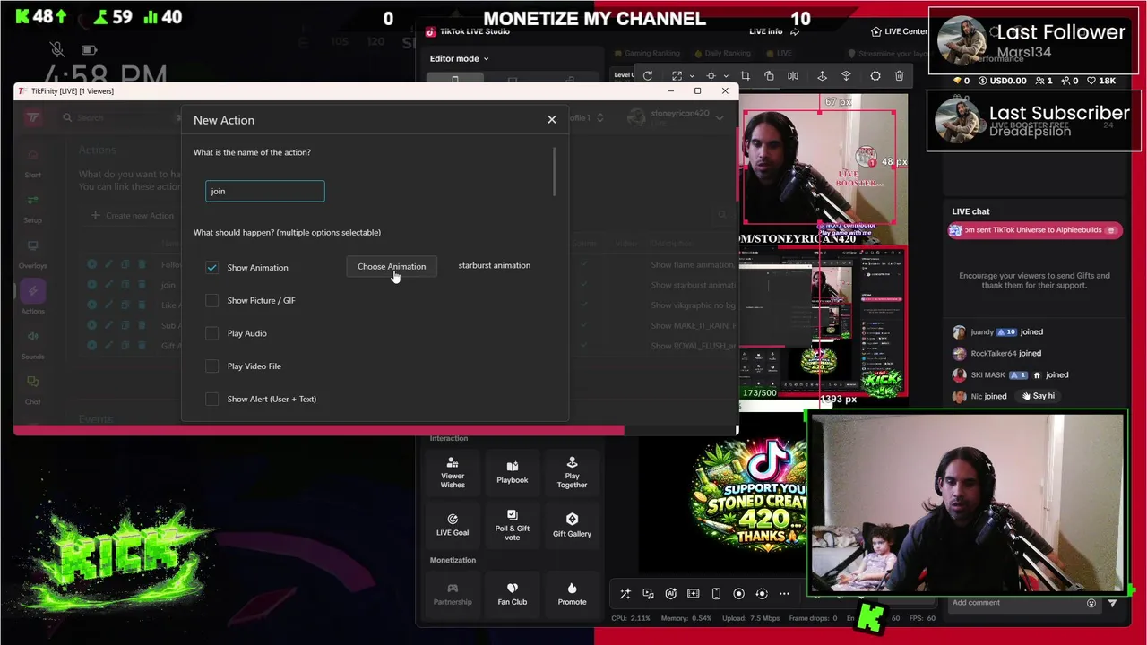
Task: Click the rotate/copy icon next to crop
Action: (x=769, y=76)
